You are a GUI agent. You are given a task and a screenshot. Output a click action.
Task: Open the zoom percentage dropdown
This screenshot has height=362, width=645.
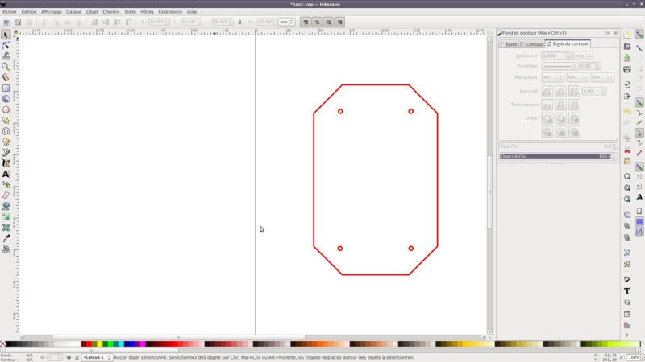635,357
